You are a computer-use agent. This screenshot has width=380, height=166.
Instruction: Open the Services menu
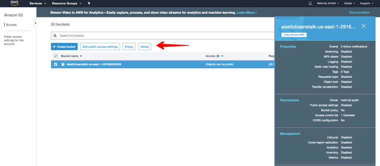[37, 3]
